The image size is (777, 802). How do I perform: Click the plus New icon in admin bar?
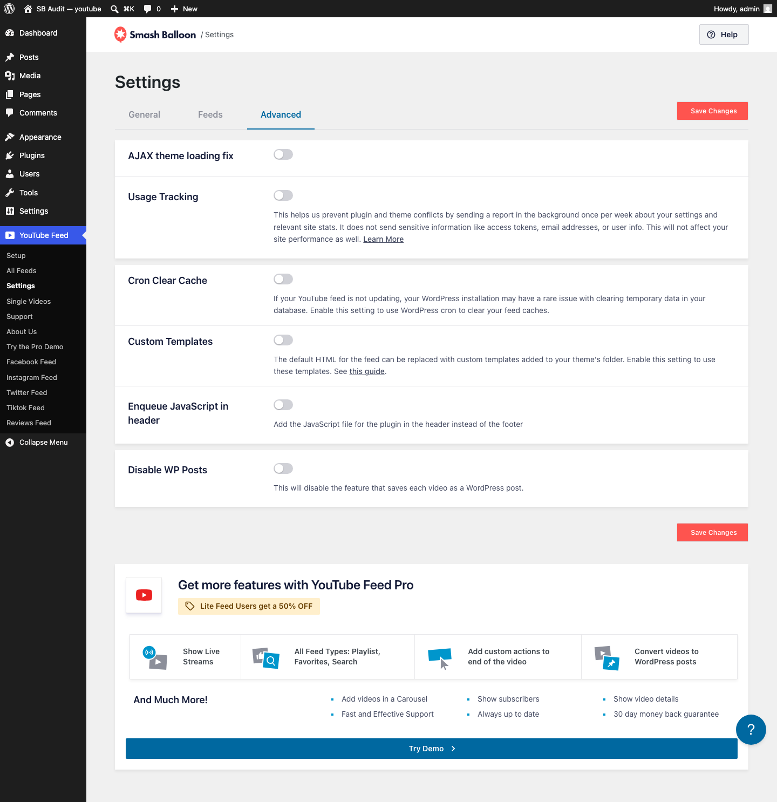(x=174, y=9)
